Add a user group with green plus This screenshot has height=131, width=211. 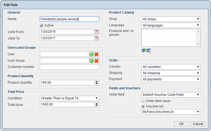point(91,61)
